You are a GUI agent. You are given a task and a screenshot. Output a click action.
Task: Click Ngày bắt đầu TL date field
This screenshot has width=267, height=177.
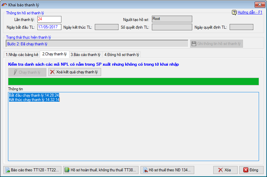49,27
